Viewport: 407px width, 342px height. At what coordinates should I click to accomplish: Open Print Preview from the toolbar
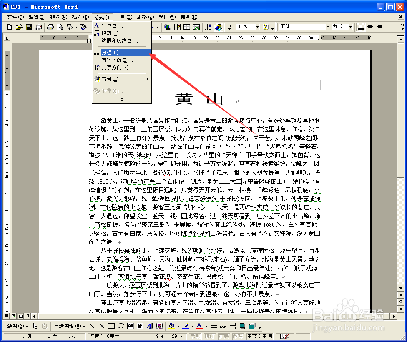(x=60, y=27)
